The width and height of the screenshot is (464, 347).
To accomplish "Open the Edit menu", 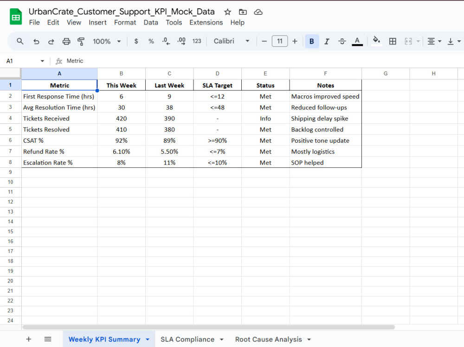I will point(53,22).
